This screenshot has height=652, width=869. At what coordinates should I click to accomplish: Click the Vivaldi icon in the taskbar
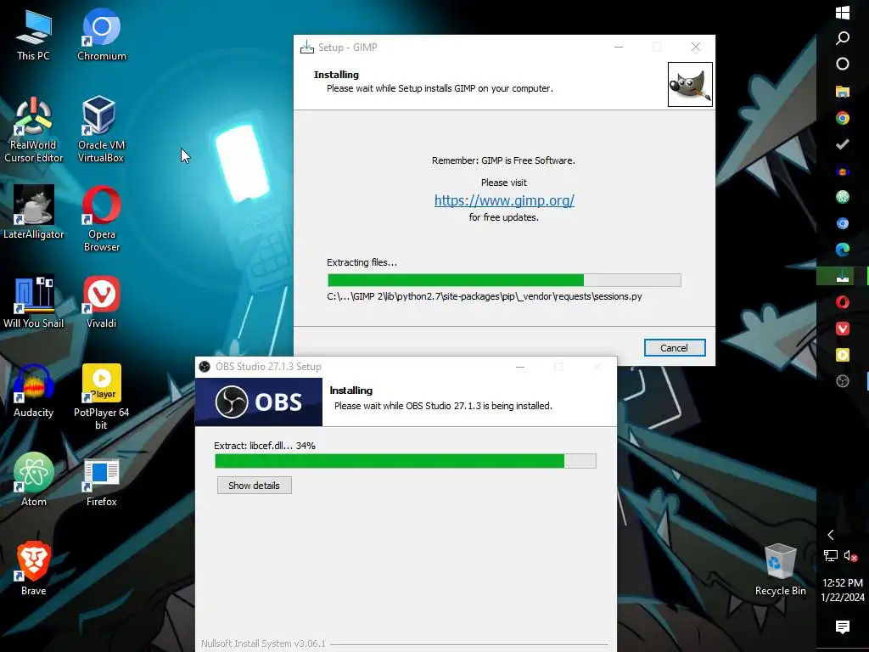[843, 329]
